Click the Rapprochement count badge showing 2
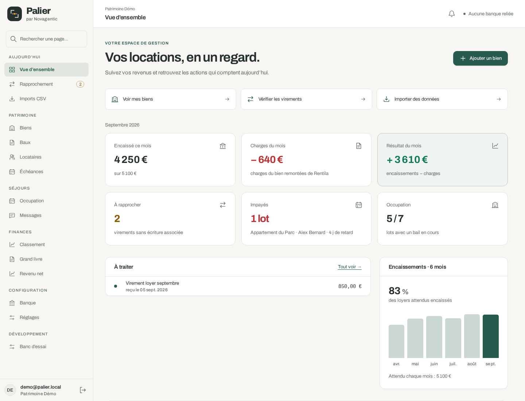Viewport: 525px width, 401px height. pyautogui.click(x=80, y=84)
